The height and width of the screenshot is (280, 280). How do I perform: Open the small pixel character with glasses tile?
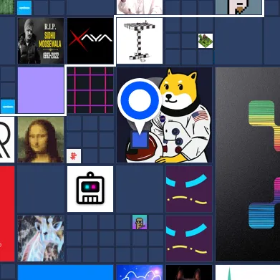click(140, 222)
